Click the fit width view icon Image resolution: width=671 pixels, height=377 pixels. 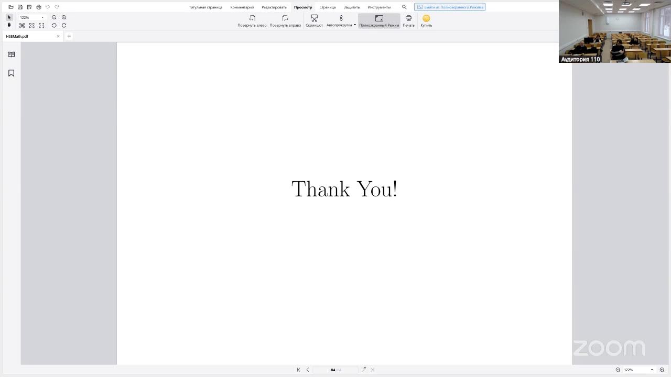pos(41,25)
